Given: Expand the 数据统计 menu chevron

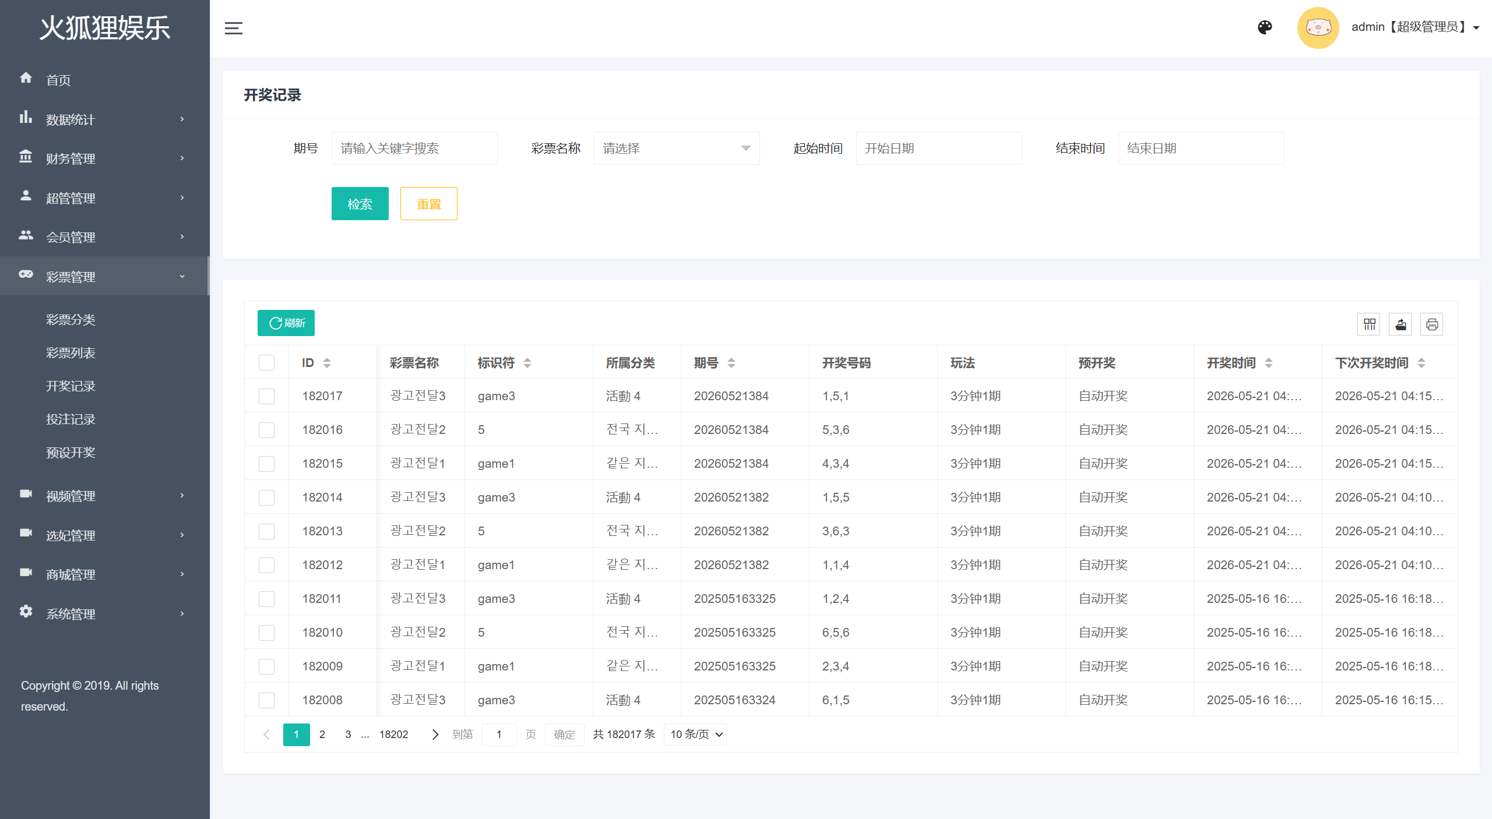Looking at the screenshot, I should coord(182,119).
